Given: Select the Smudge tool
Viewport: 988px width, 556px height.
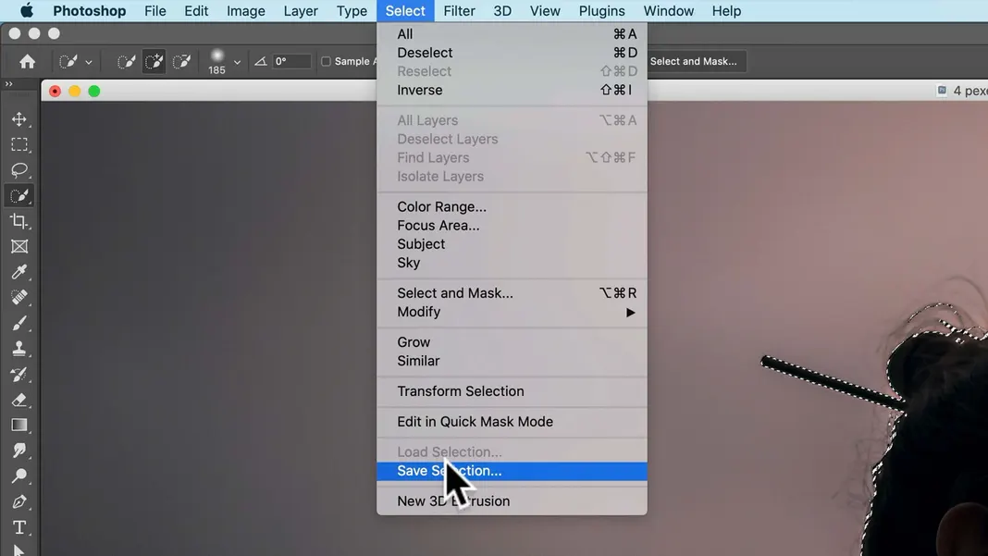Looking at the screenshot, I should [x=19, y=451].
